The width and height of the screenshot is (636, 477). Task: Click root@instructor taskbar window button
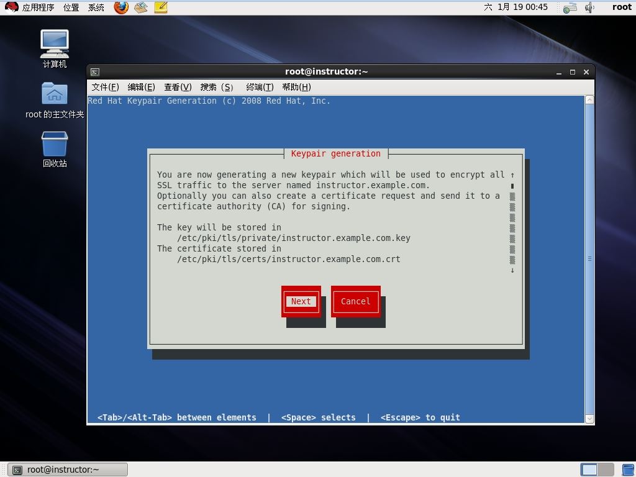[68, 470]
